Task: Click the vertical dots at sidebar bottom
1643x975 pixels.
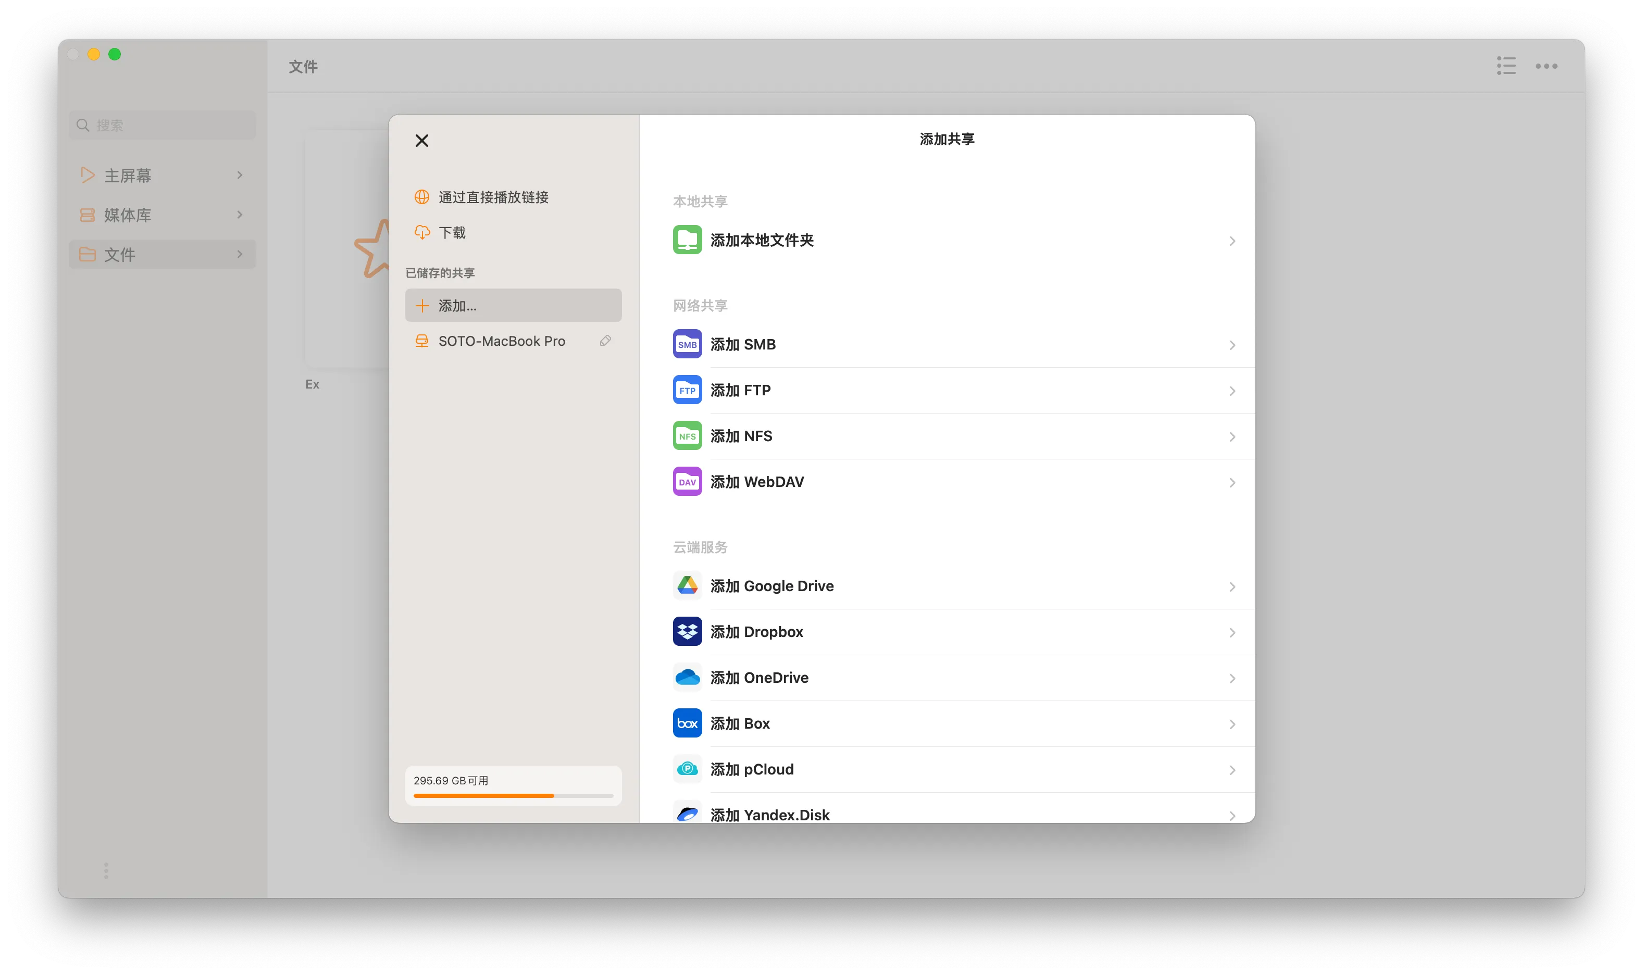Action: pos(106,870)
